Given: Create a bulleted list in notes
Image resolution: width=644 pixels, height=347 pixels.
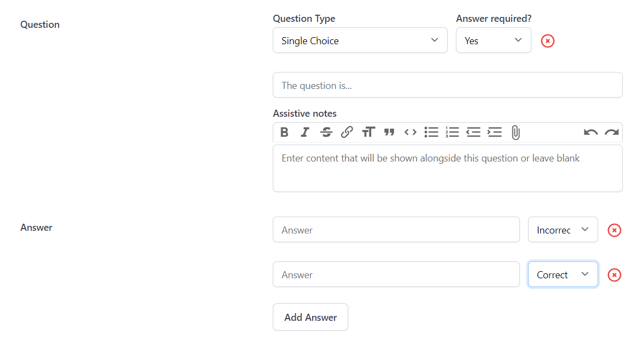Looking at the screenshot, I should pos(431,133).
